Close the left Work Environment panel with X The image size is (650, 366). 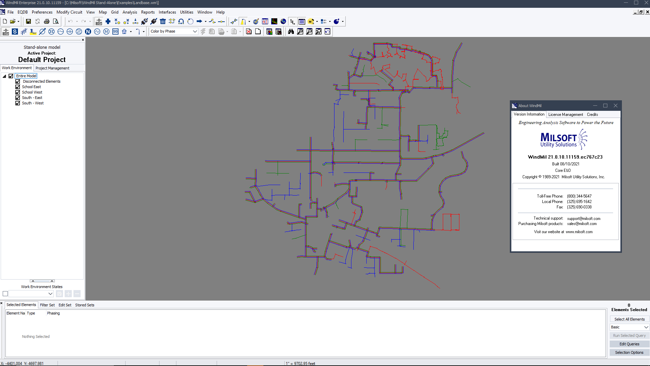pyautogui.click(x=83, y=40)
